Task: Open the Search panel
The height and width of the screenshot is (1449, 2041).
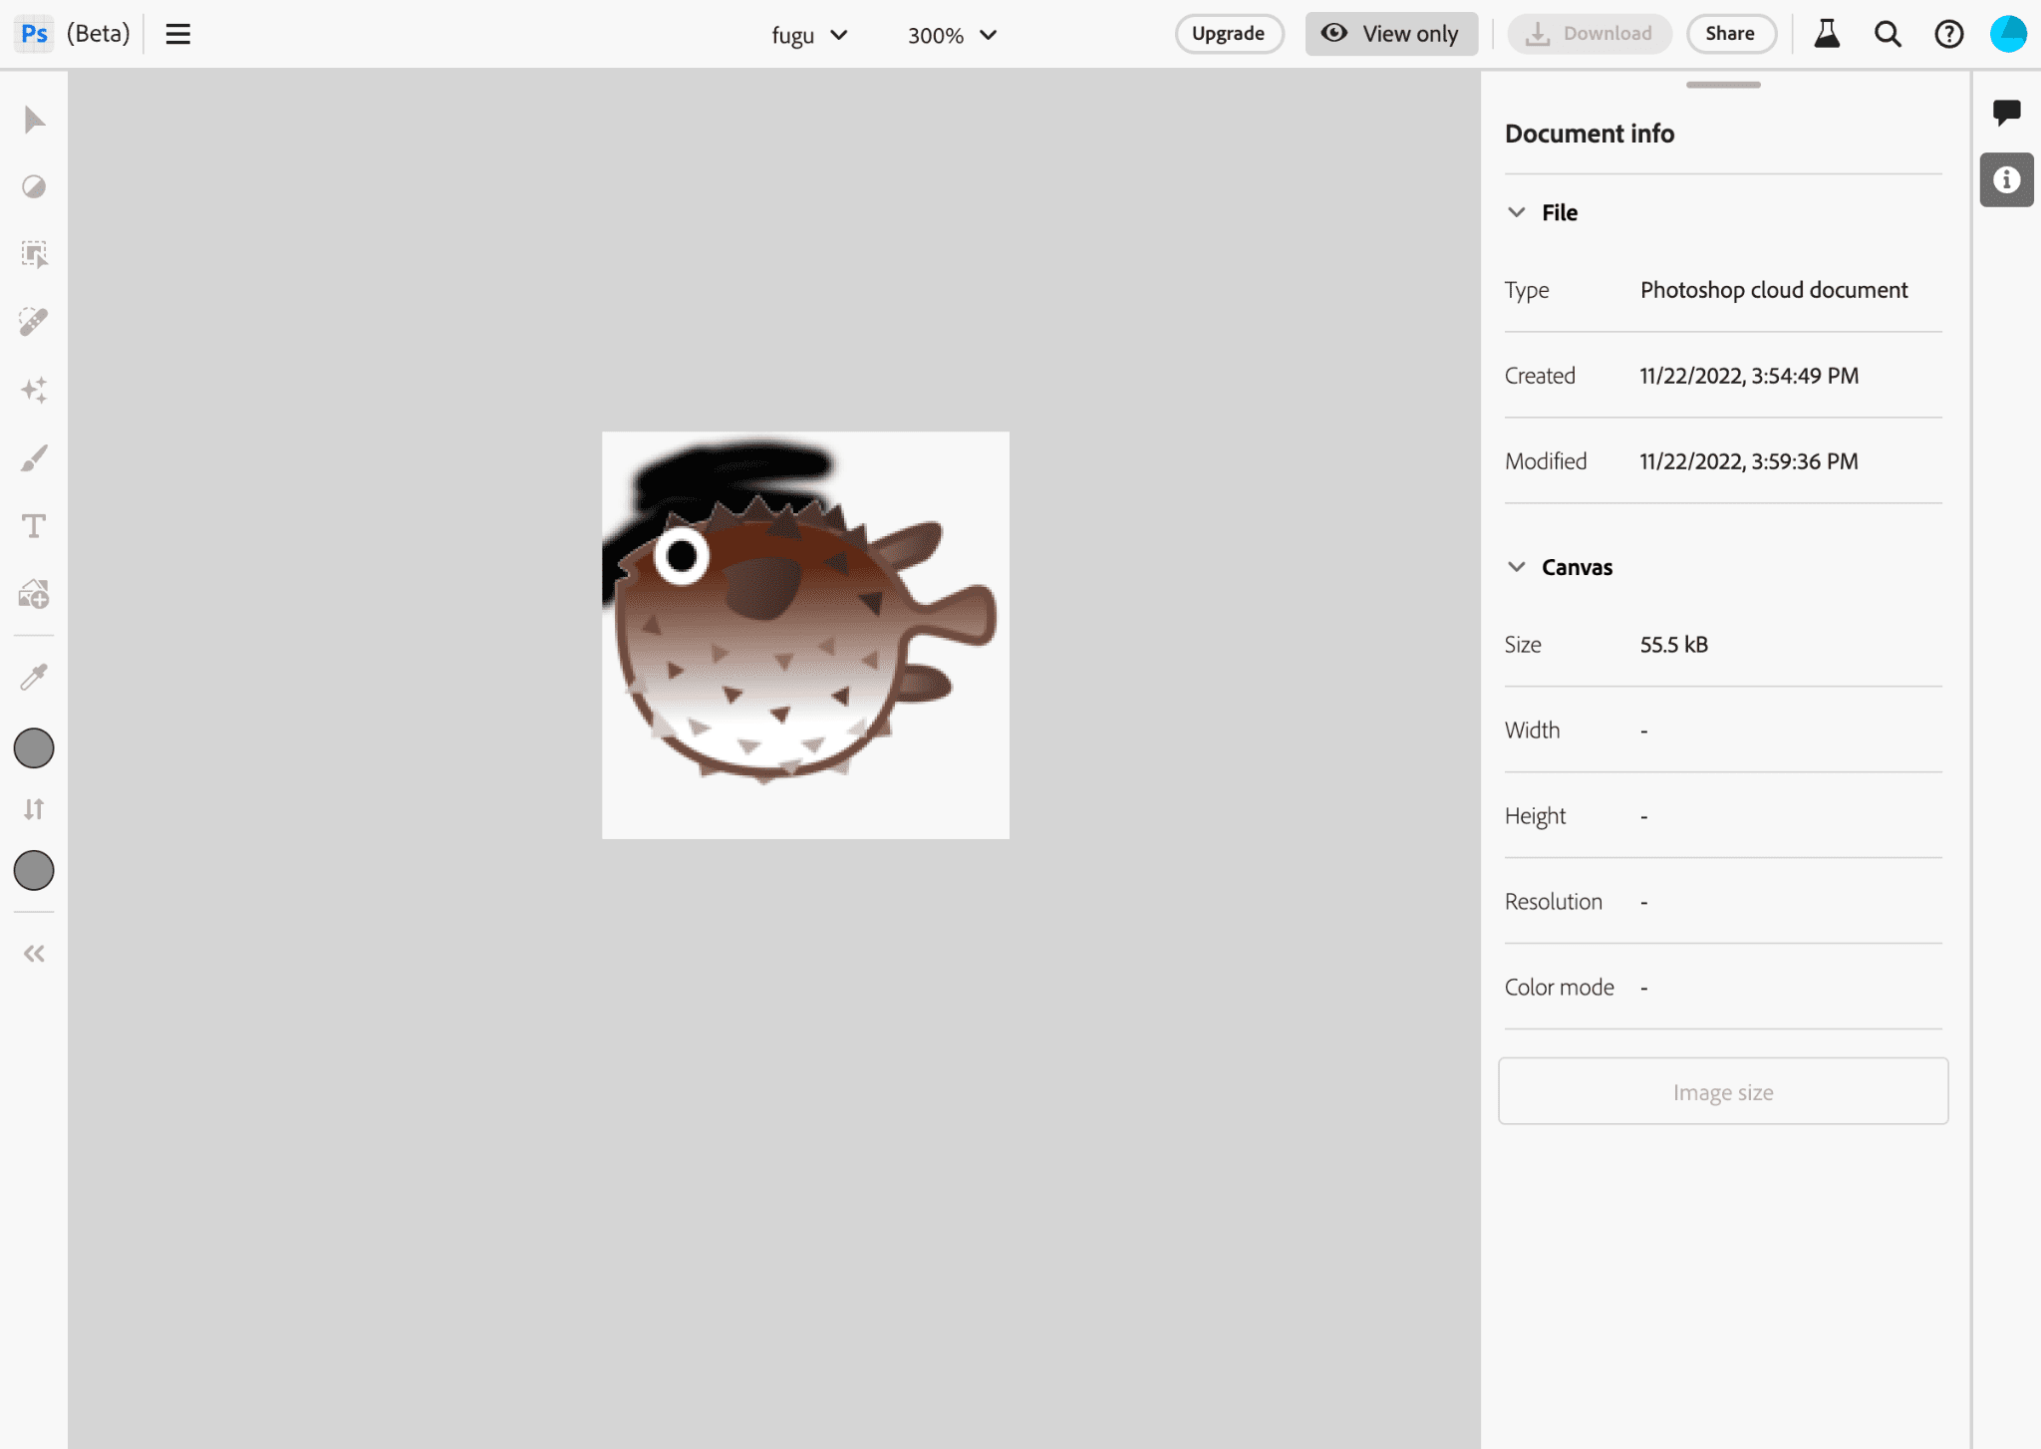Action: 1888,35
